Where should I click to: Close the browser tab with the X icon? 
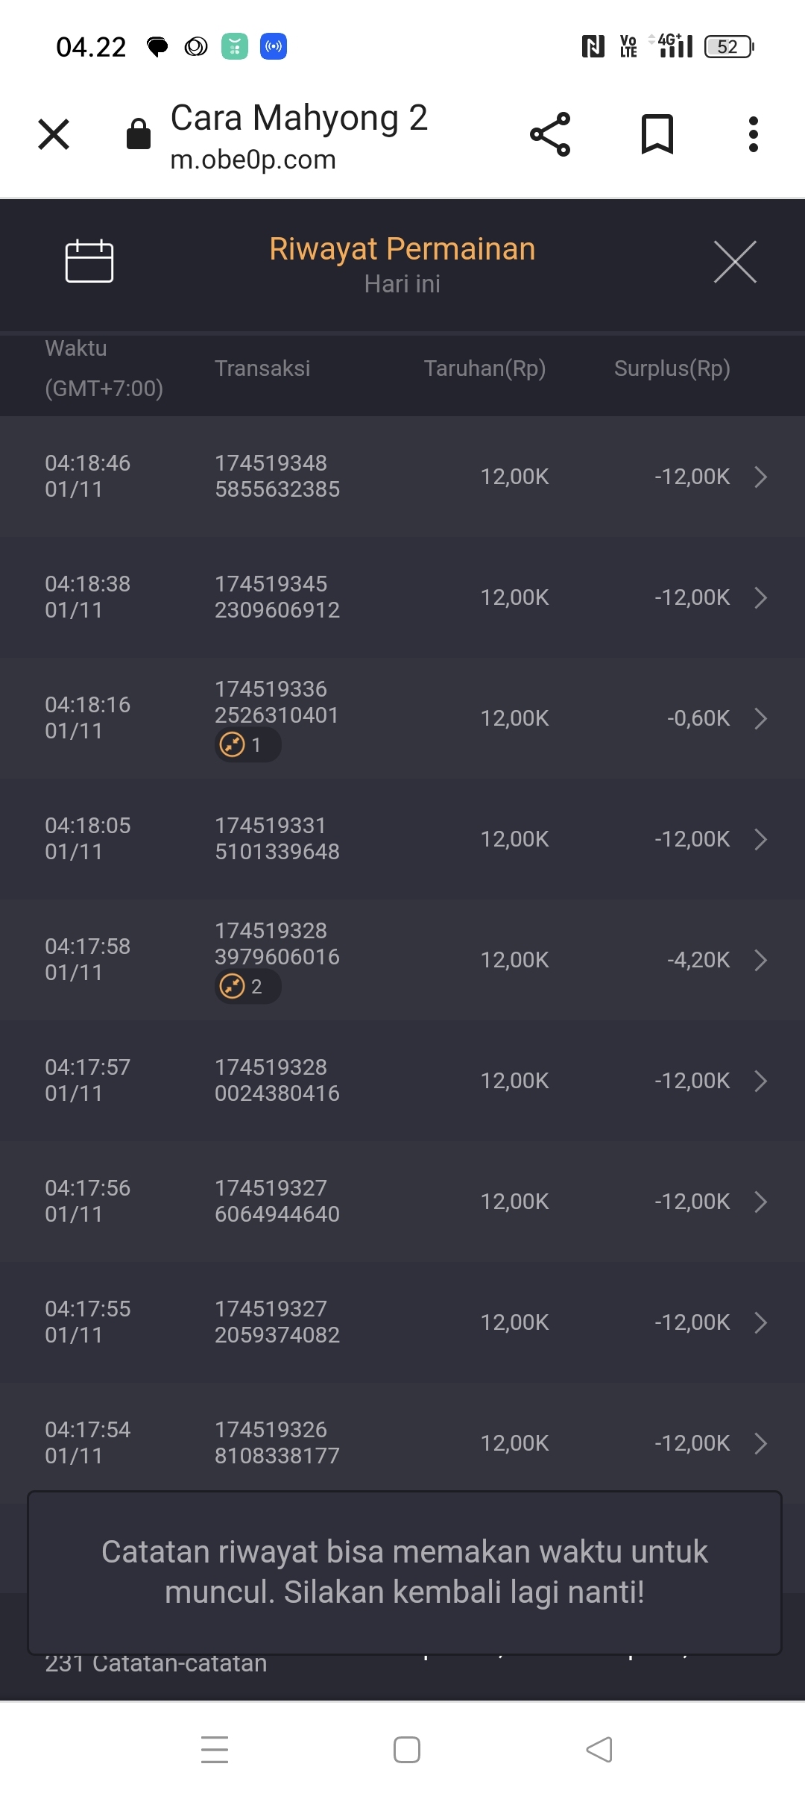(54, 135)
